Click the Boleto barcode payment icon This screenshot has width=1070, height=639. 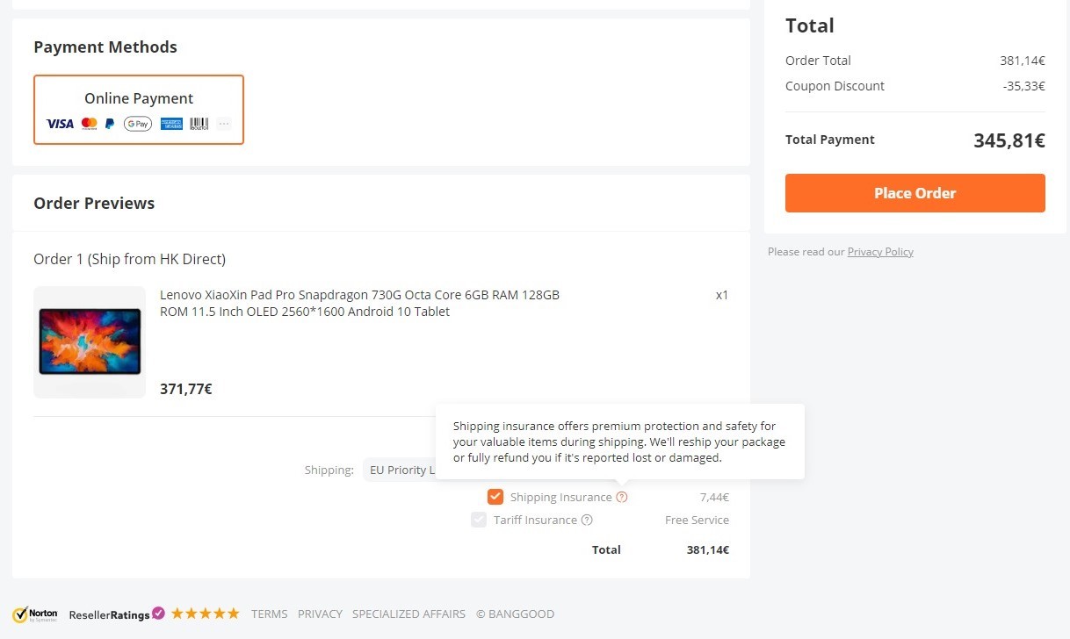coord(199,124)
